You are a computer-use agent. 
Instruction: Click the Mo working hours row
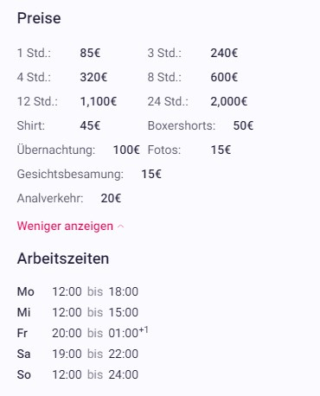(x=78, y=291)
